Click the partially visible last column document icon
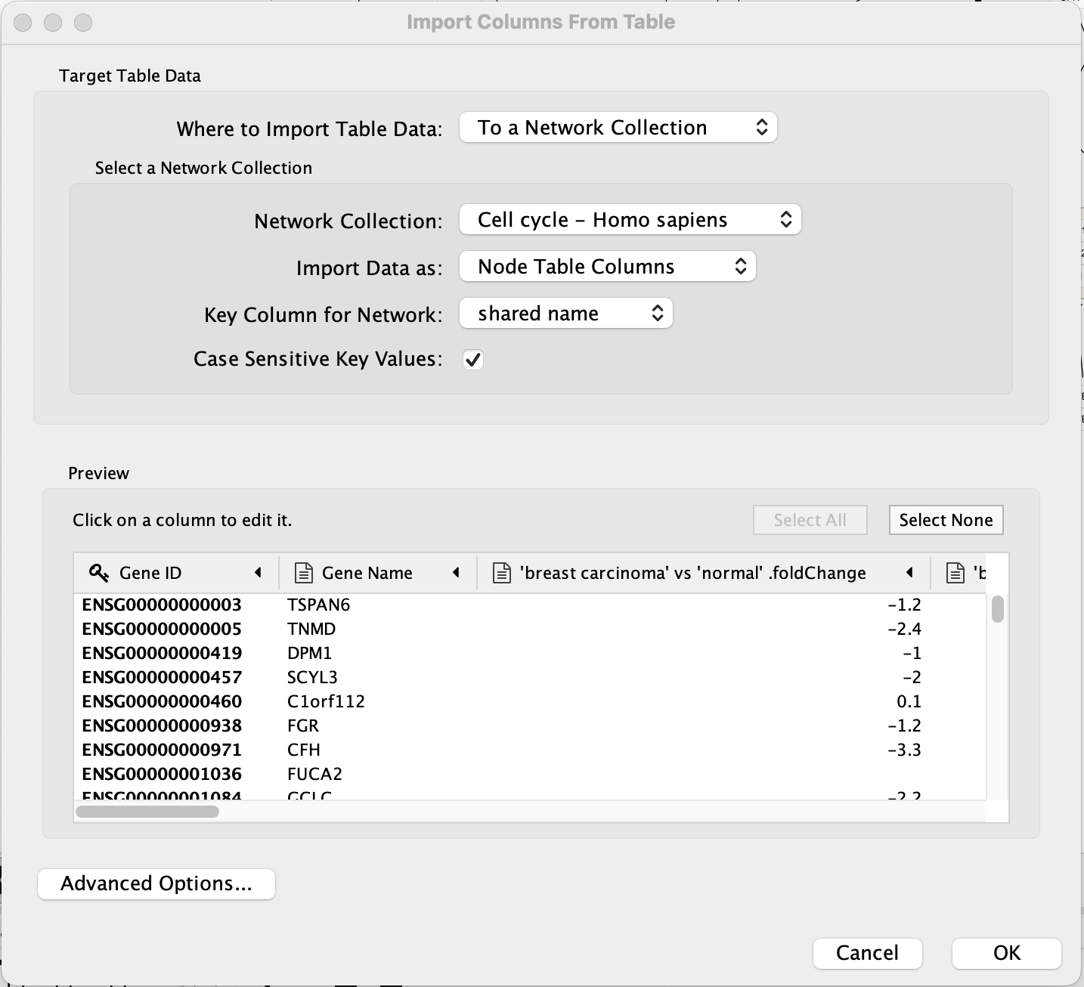The width and height of the screenshot is (1084, 987). [955, 573]
